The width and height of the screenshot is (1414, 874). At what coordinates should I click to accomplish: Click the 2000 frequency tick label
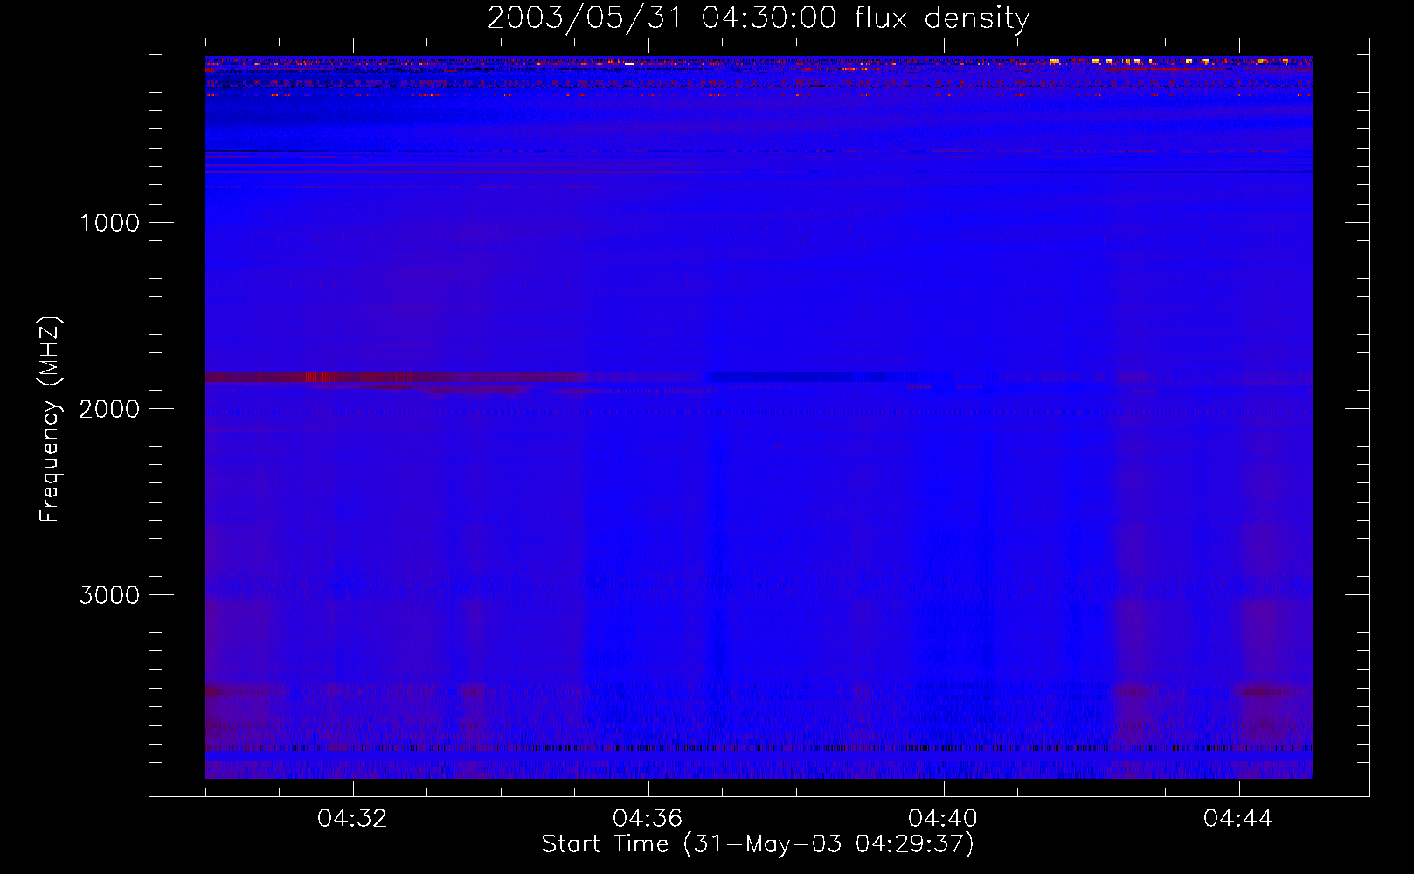click(109, 408)
